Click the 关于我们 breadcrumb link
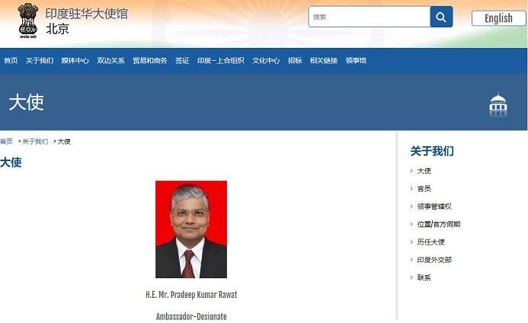This screenshot has width=528, height=323. 35,142
